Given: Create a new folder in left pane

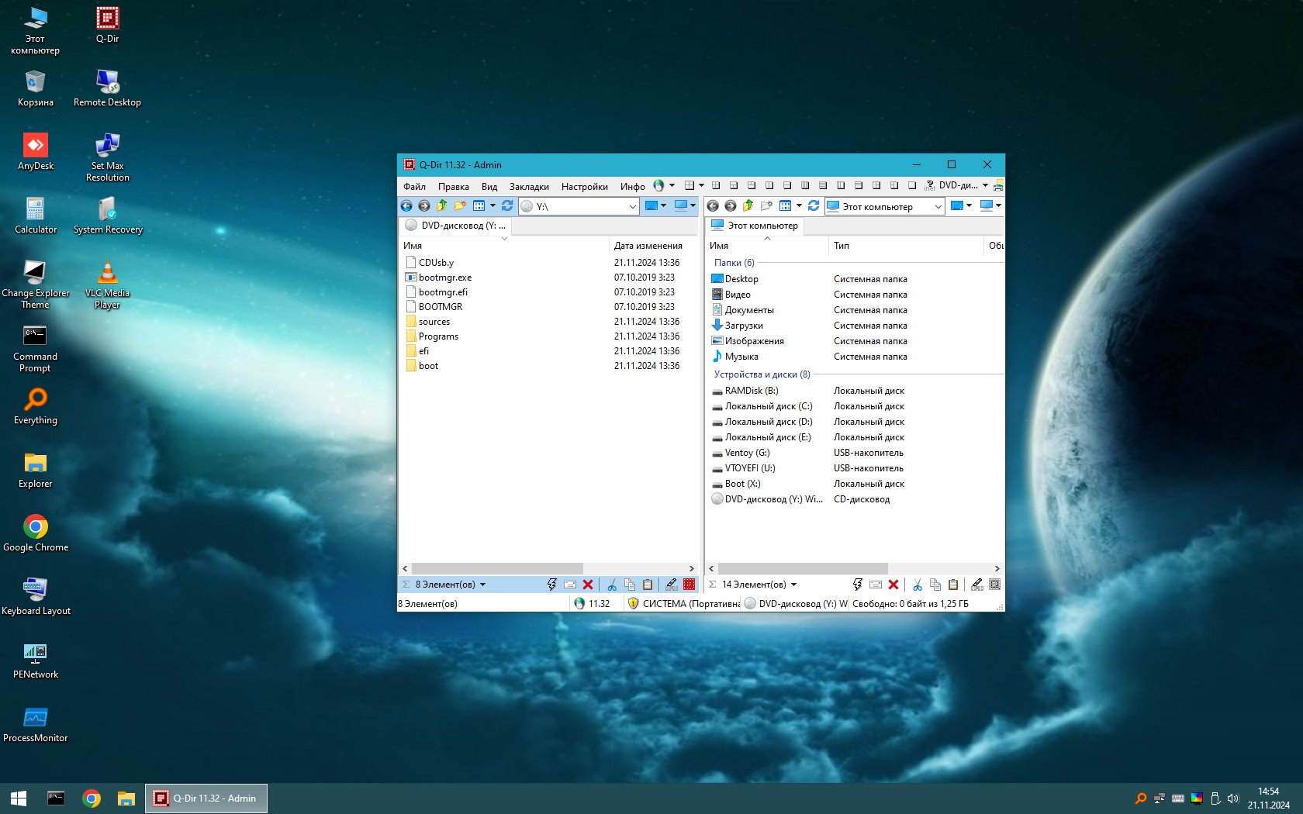Looking at the screenshot, I should (460, 206).
